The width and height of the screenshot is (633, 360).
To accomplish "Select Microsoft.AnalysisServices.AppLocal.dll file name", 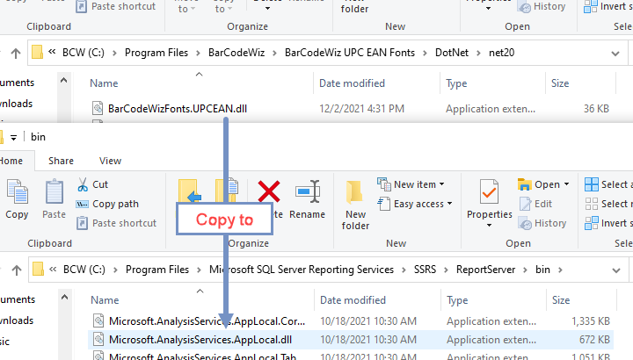I will (x=200, y=340).
